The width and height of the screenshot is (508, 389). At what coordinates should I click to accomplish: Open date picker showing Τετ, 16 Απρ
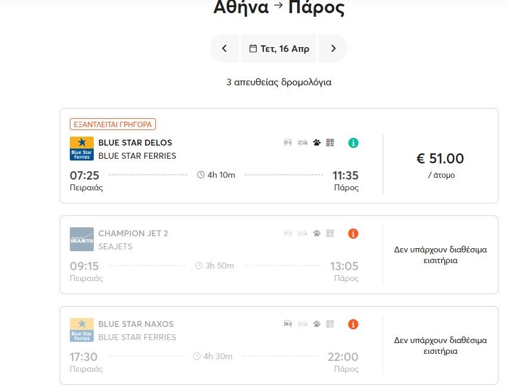279,48
